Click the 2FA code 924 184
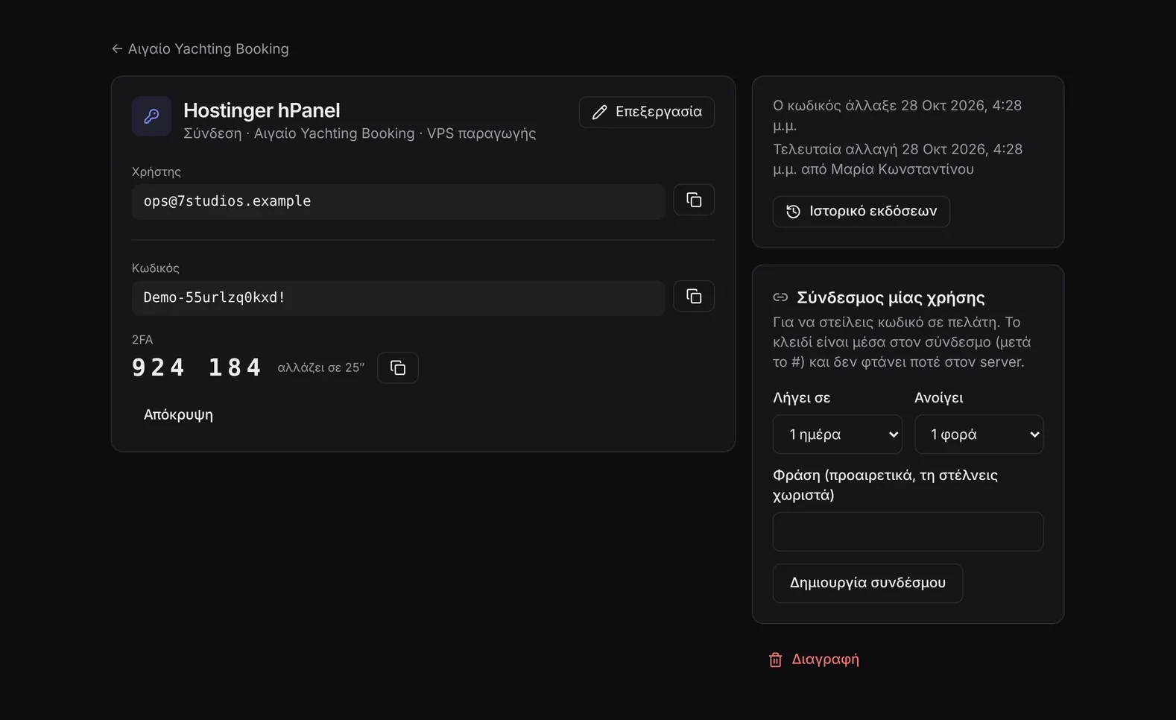 tap(197, 367)
